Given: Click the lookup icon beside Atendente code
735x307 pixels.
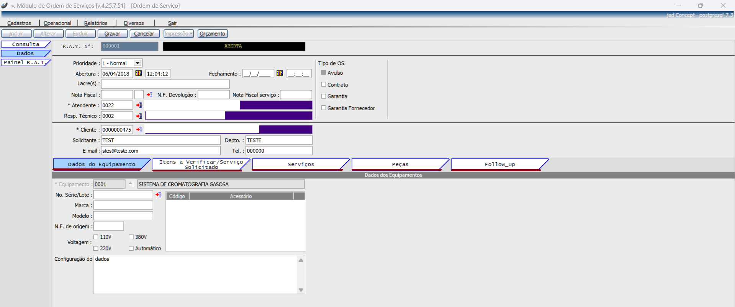Looking at the screenshot, I should 139,105.
